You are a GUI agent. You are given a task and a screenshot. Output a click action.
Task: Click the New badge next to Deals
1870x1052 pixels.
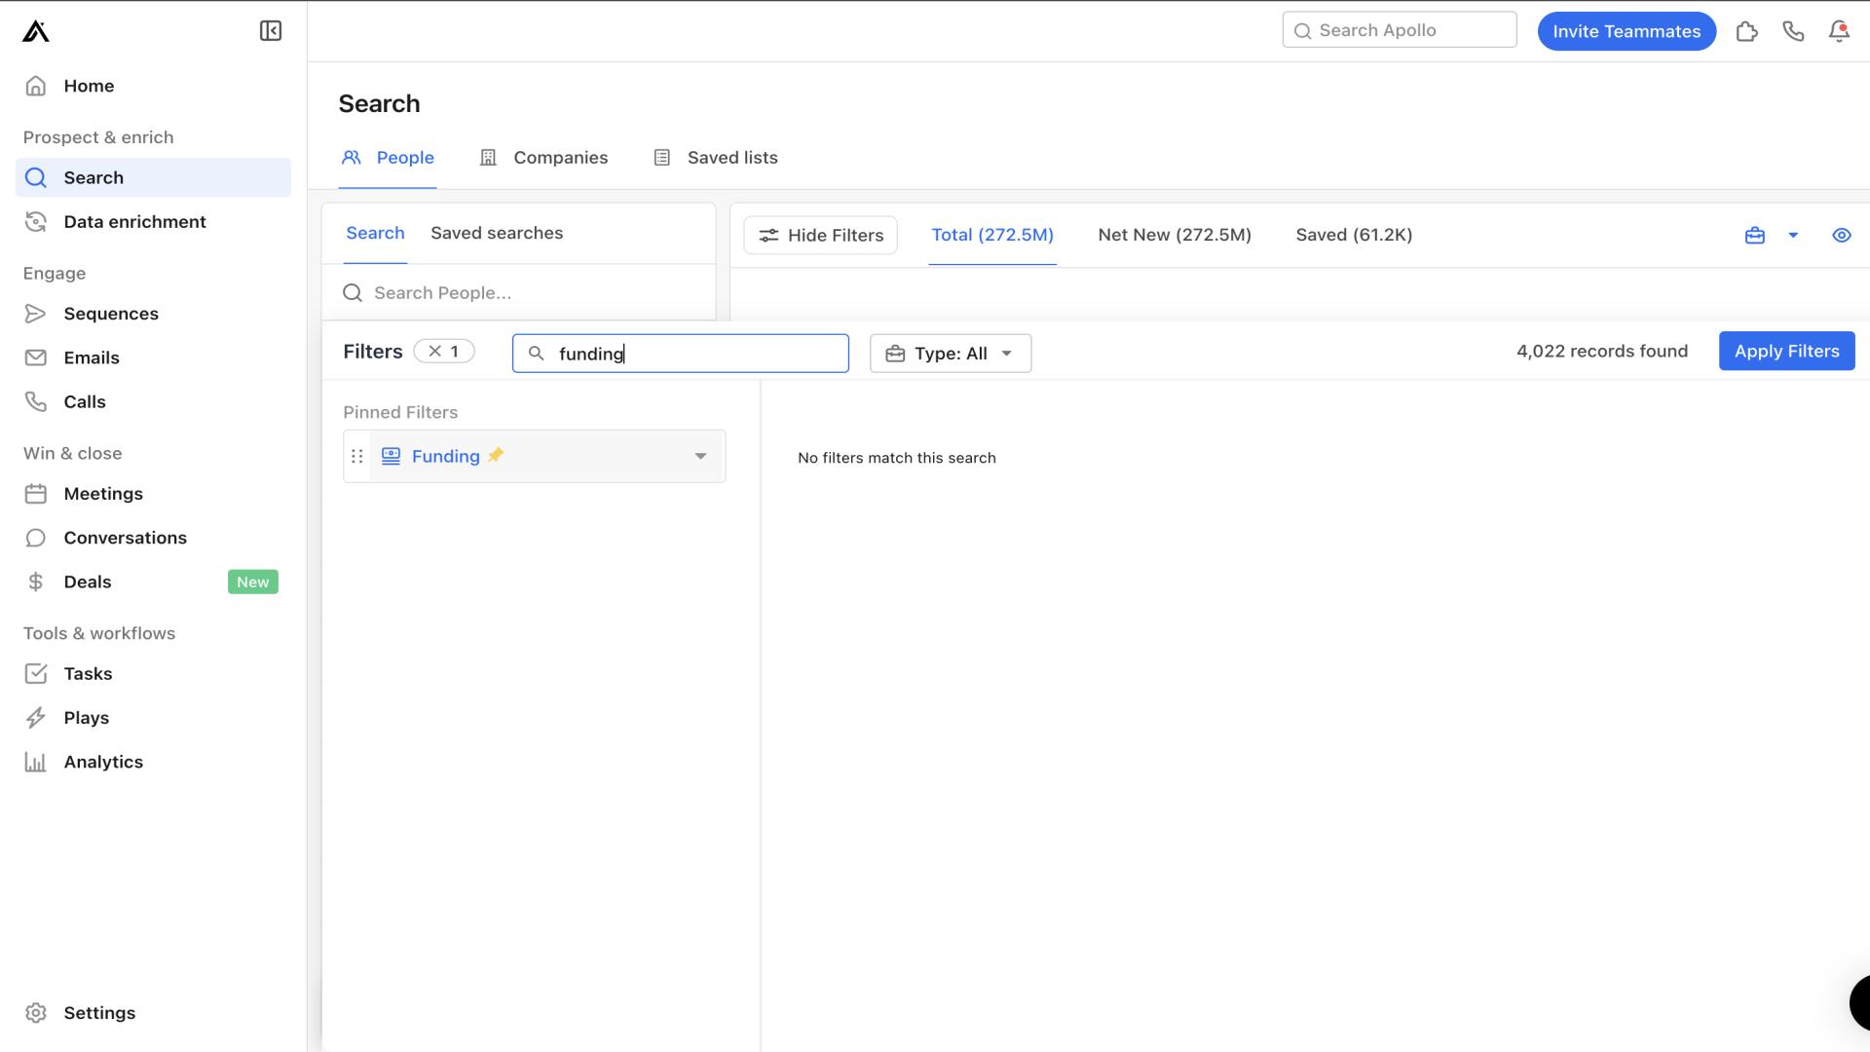(253, 582)
